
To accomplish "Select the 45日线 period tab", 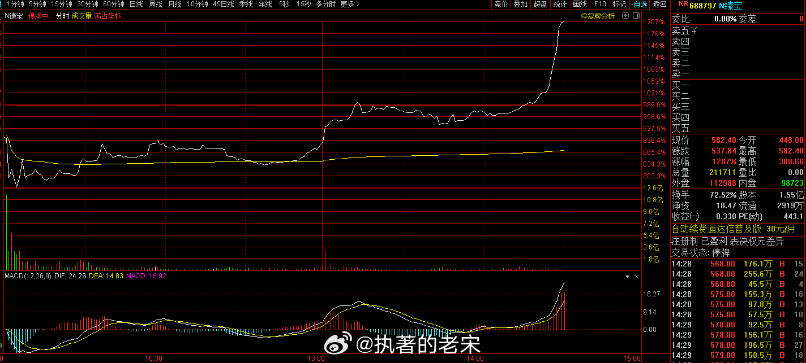I will point(224,4).
